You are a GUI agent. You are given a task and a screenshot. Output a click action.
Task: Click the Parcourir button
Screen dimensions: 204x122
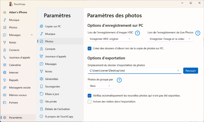tap(190, 71)
